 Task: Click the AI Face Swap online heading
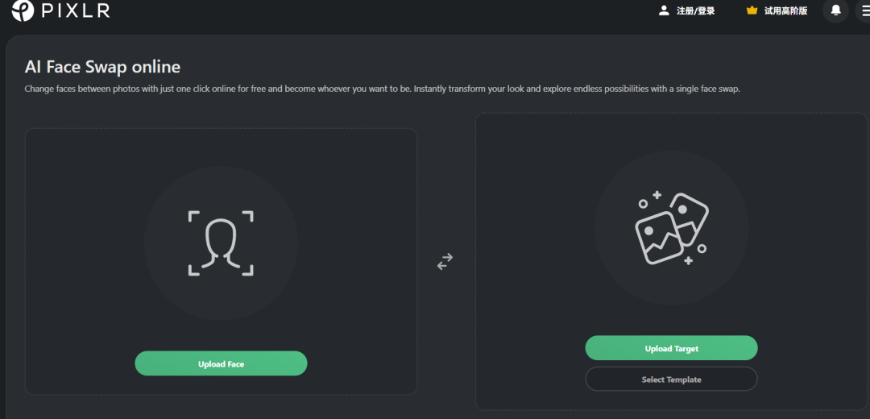(x=102, y=67)
